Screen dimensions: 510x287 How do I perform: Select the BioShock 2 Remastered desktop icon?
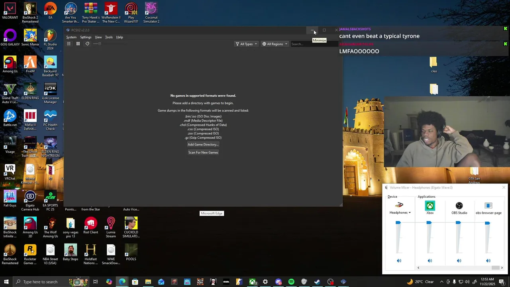tap(30, 13)
